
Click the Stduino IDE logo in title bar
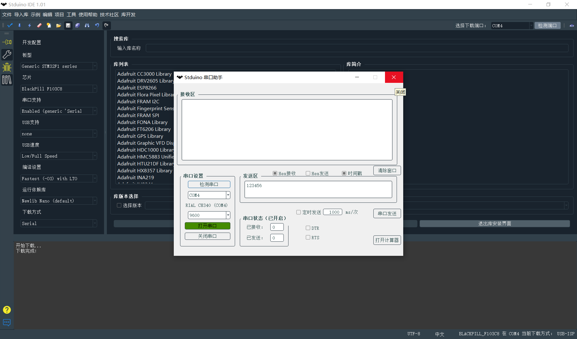(x=4, y=4)
